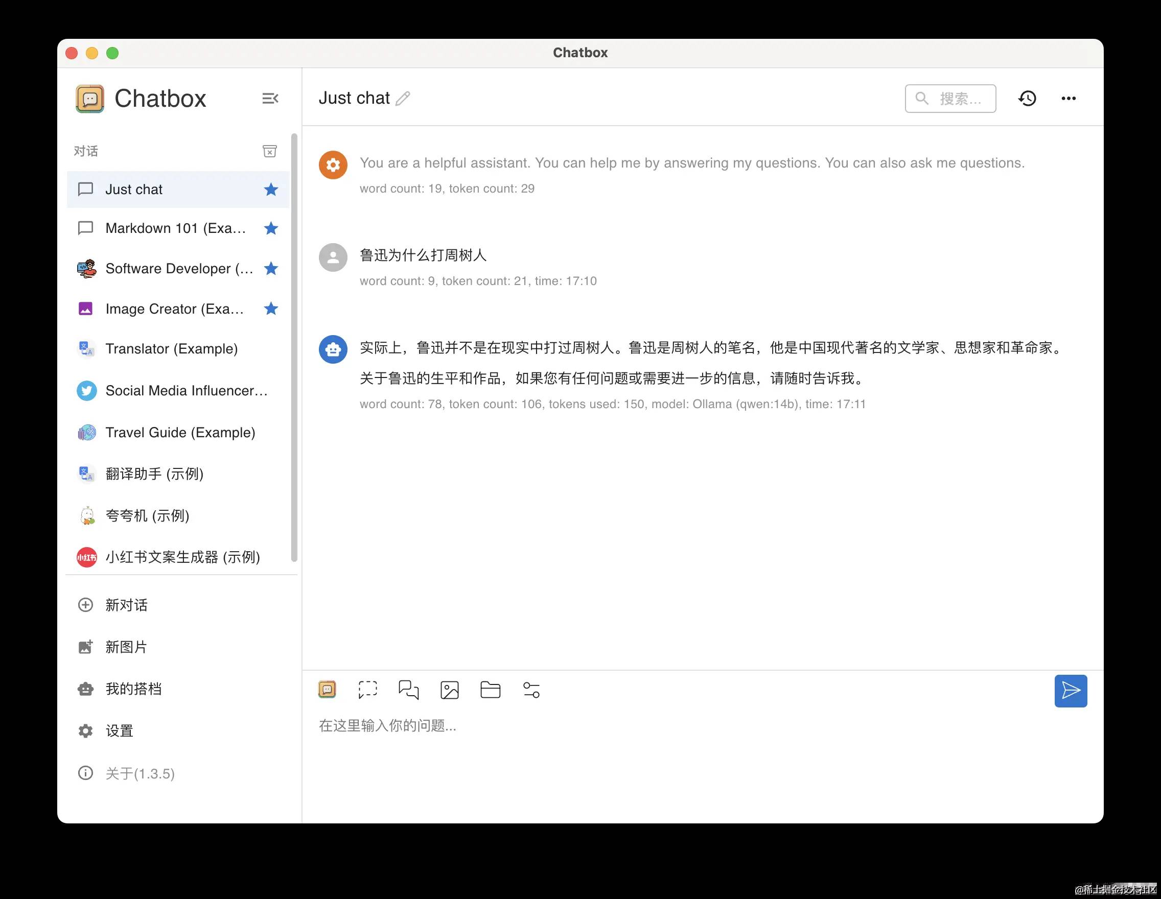This screenshot has height=899, width=1161.
Task: Open 我的搭档 copilots page
Action: (x=178, y=689)
